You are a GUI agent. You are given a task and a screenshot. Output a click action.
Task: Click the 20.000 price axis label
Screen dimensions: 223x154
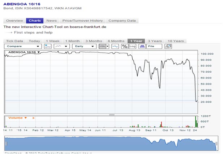pyautogui.click(x=206, y=102)
